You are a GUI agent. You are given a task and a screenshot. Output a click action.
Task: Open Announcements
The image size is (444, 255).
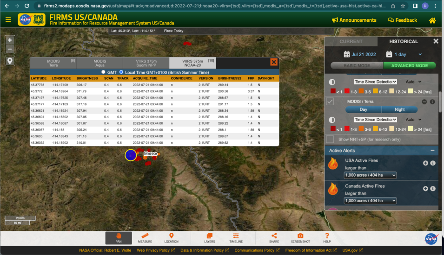click(354, 20)
